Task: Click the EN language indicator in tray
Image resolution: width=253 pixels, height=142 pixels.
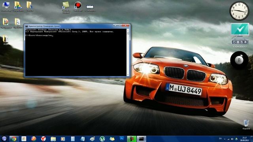Action: coord(220,138)
